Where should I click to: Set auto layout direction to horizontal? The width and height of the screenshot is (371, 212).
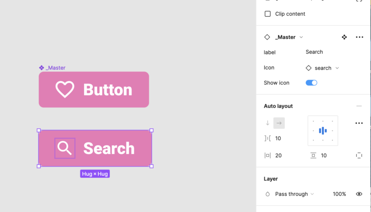pos(279,123)
